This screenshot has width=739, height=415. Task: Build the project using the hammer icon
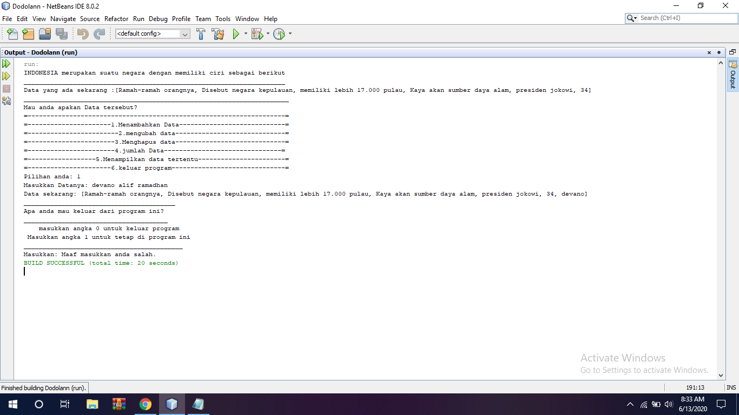tap(200, 34)
